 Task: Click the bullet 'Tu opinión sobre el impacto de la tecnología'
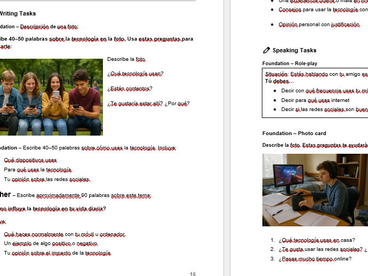(57, 253)
